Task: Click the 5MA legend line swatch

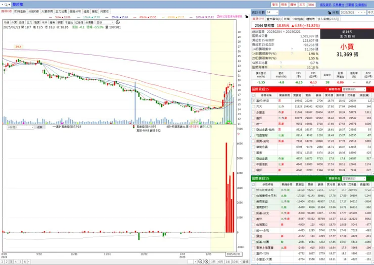Action: coord(51,17)
